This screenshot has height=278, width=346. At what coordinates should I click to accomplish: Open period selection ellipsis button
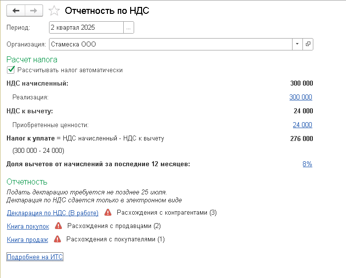(129, 28)
